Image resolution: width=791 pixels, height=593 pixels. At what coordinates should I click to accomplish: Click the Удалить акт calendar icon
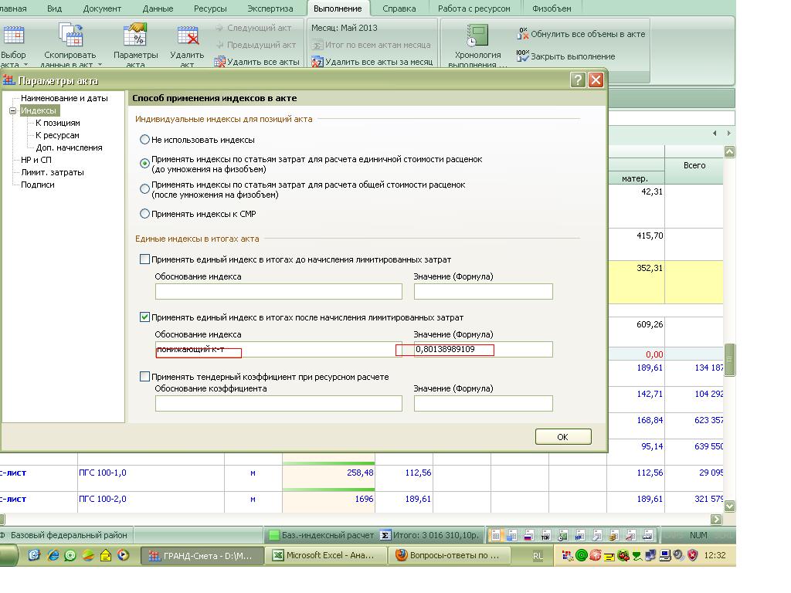pyautogui.click(x=188, y=36)
